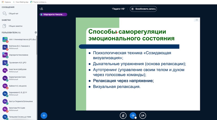This screenshot has width=217, height=120.
Task: Click Анастасия Шабурова avatar
Action: coord(5,70)
